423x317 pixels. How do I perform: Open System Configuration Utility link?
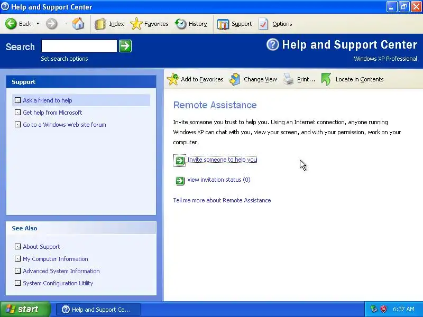(58, 283)
